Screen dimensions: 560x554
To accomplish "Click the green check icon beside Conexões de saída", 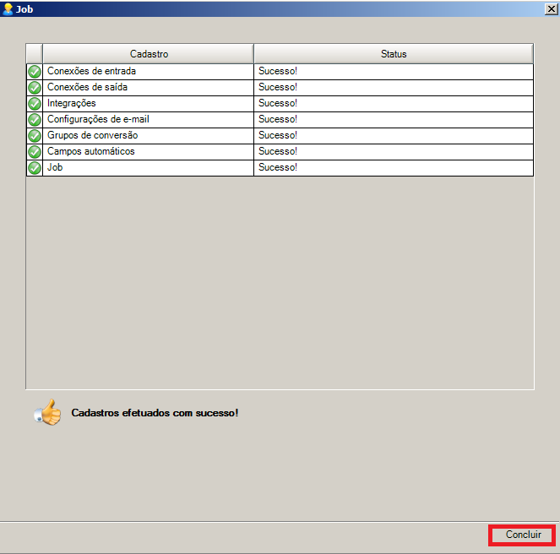I will [x=35, y=88].
